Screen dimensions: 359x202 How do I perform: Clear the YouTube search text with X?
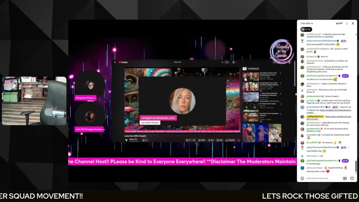[222, 62]
